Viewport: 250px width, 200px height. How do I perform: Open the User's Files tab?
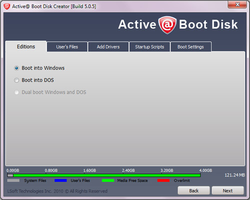[x=67, y=47]
